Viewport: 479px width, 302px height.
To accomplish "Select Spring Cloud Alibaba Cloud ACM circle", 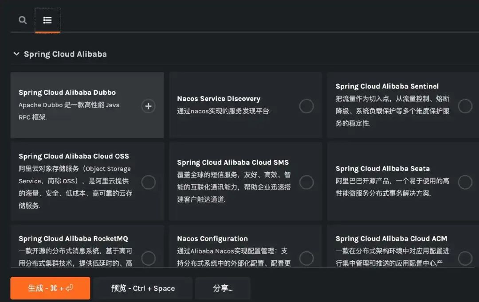I will (465, 258).
